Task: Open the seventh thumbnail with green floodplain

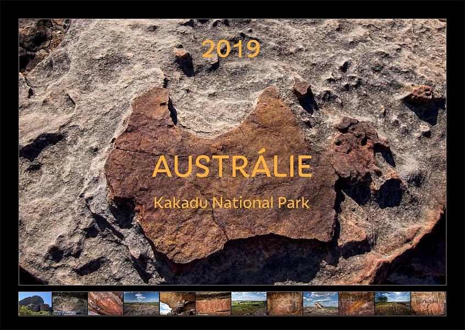Action: 249,303
